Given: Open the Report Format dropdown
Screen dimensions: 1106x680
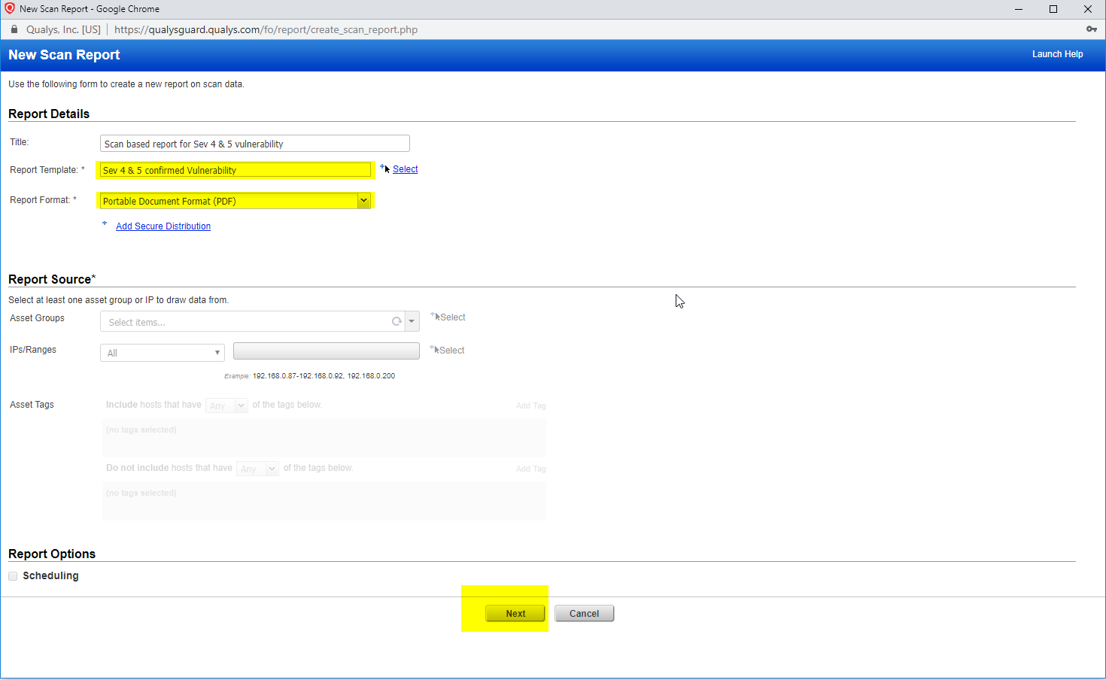Looking at the screenshot, I should click(364, 200).
